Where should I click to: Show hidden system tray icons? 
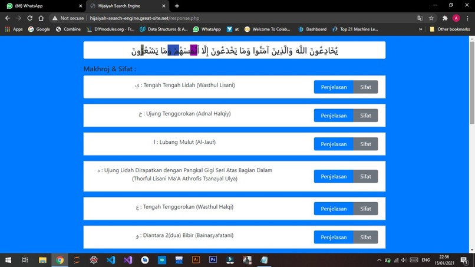[x=379, y=260]
